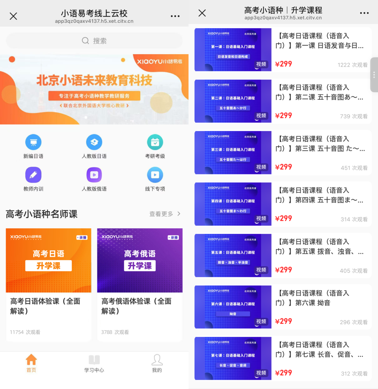The image size is (378, 389).
Task: Open more options in 高考小语种 header
Action: [x=364, y=13]
